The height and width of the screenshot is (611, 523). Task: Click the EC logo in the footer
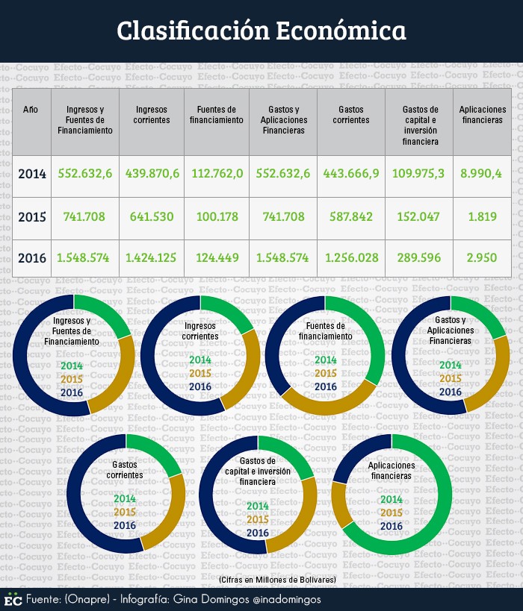[x=13, y=599]
